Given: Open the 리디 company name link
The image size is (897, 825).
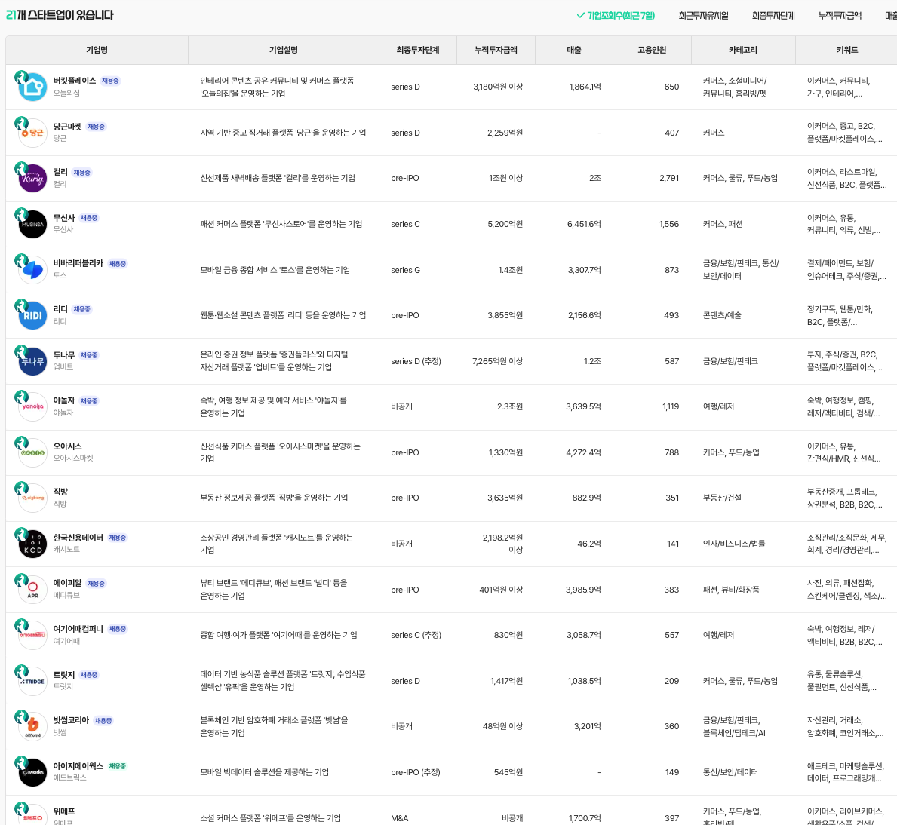Looking at the screenshot, I should click(60, 308).
